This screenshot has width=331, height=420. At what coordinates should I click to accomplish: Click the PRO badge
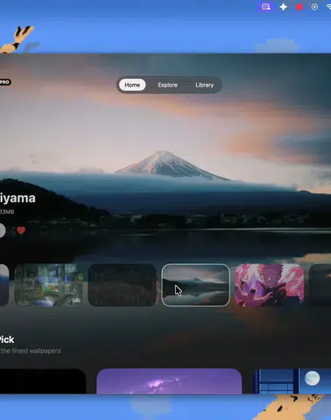pos(5,82)
